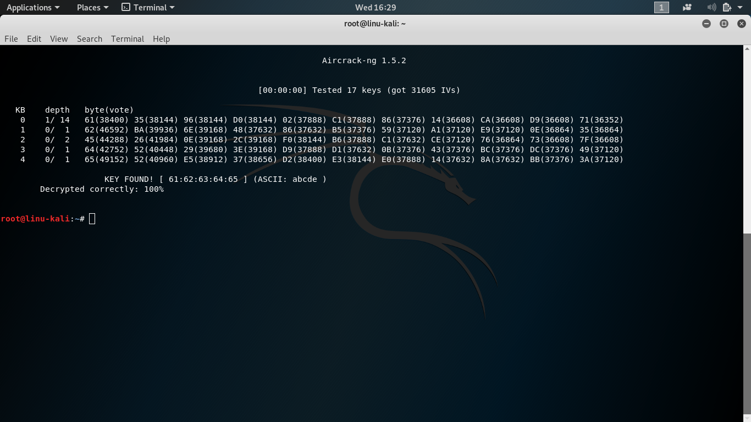This screenshot has width=751, height=422.
Task: Click vote value 71(36352) in row 0
Action: (601, 120)
